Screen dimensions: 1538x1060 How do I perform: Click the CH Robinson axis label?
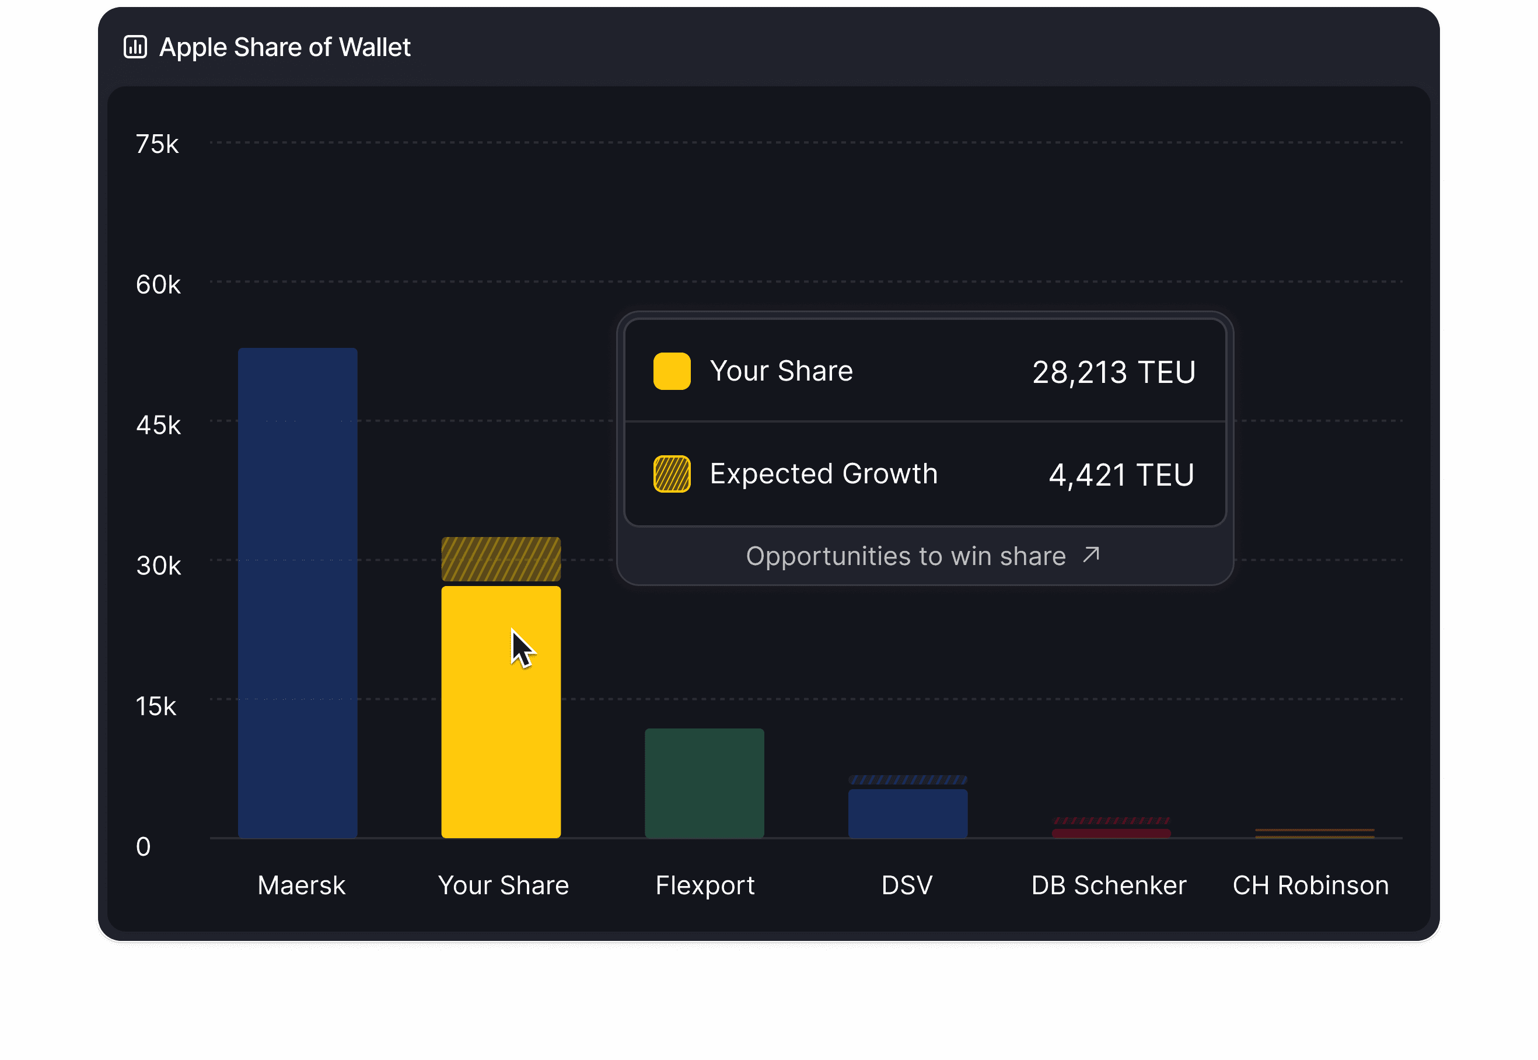(1310, 885)
